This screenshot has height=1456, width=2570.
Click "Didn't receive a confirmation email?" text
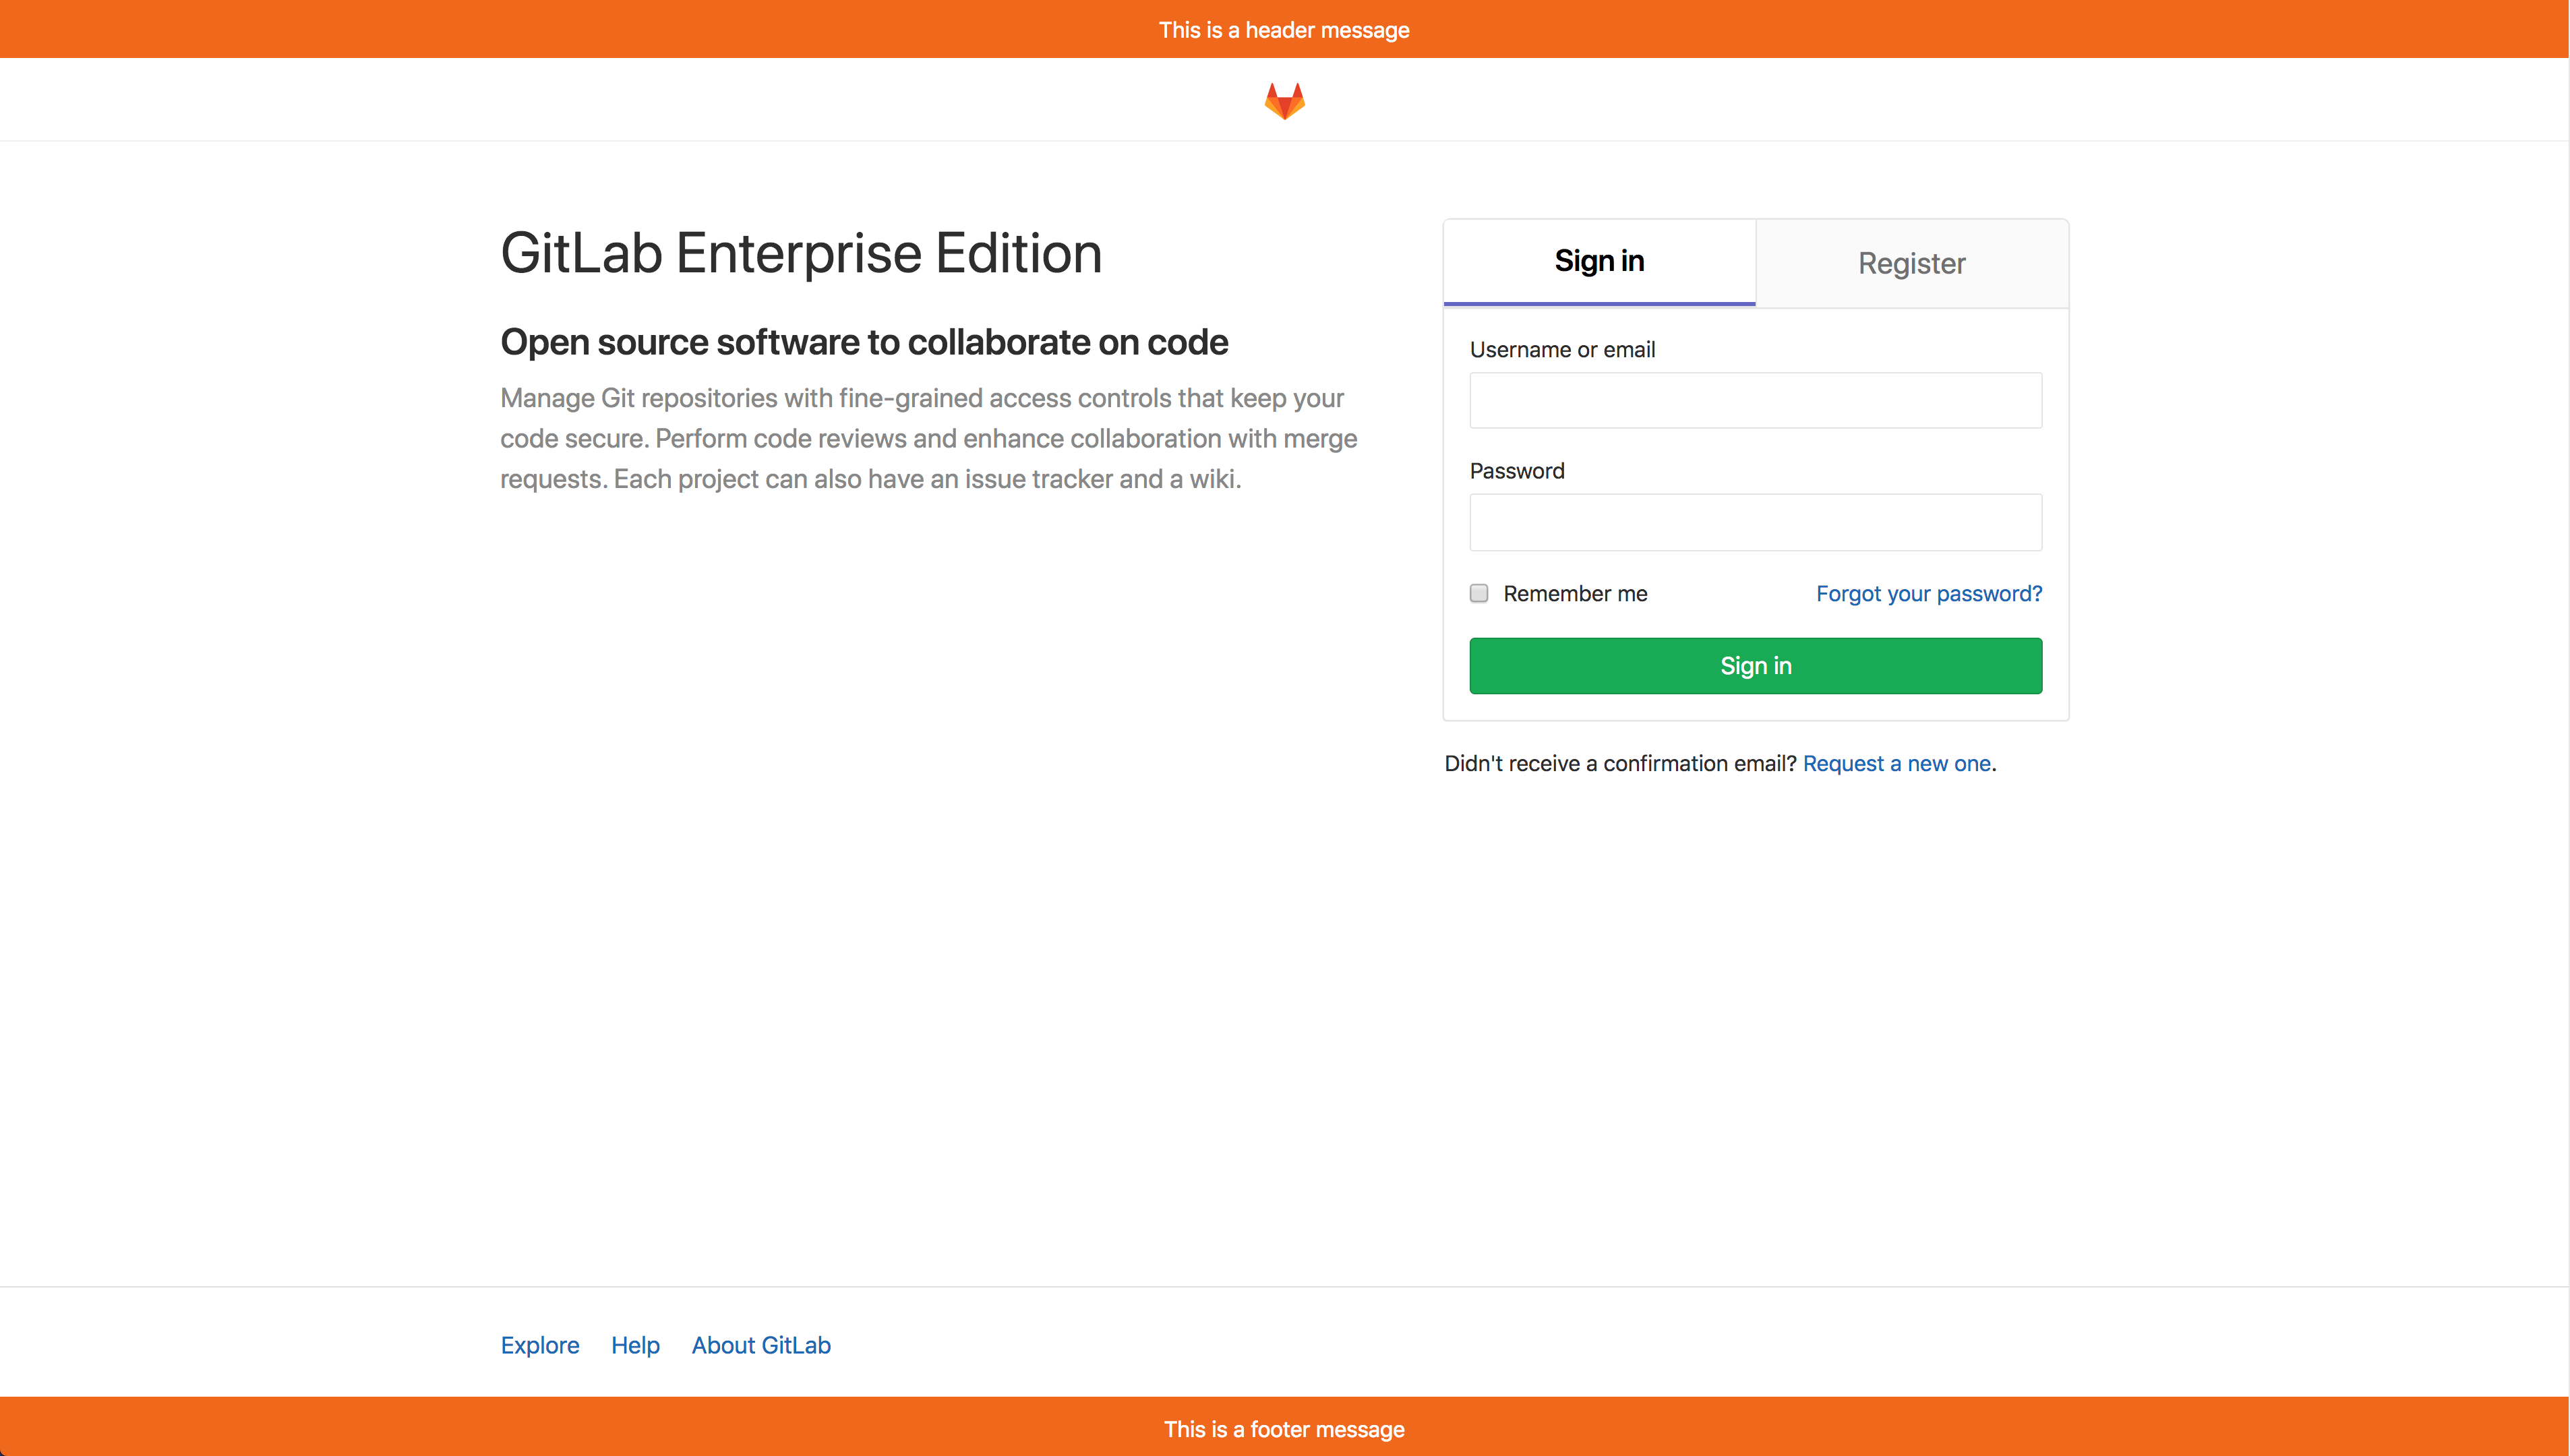[x=1620, y=763]
